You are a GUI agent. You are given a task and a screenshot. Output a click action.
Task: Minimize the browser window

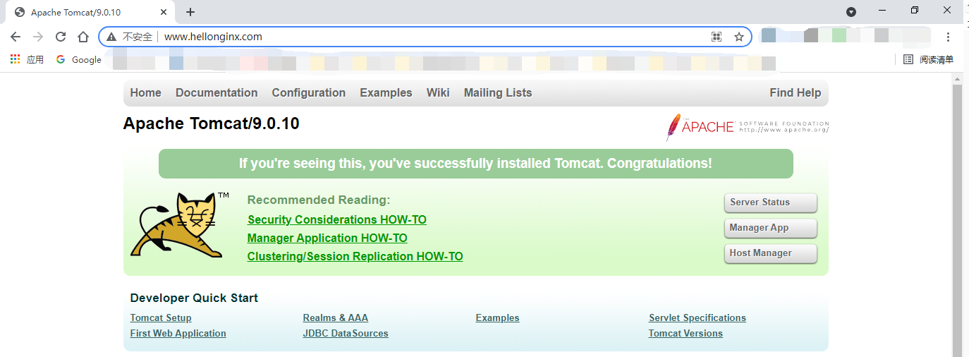click(883, 11)
